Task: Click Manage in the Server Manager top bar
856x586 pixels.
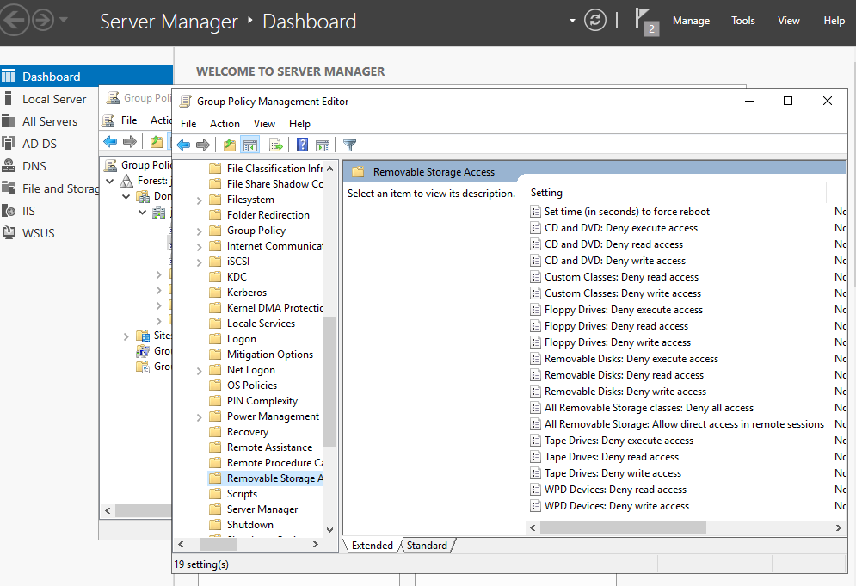Action: pos(691,20)
